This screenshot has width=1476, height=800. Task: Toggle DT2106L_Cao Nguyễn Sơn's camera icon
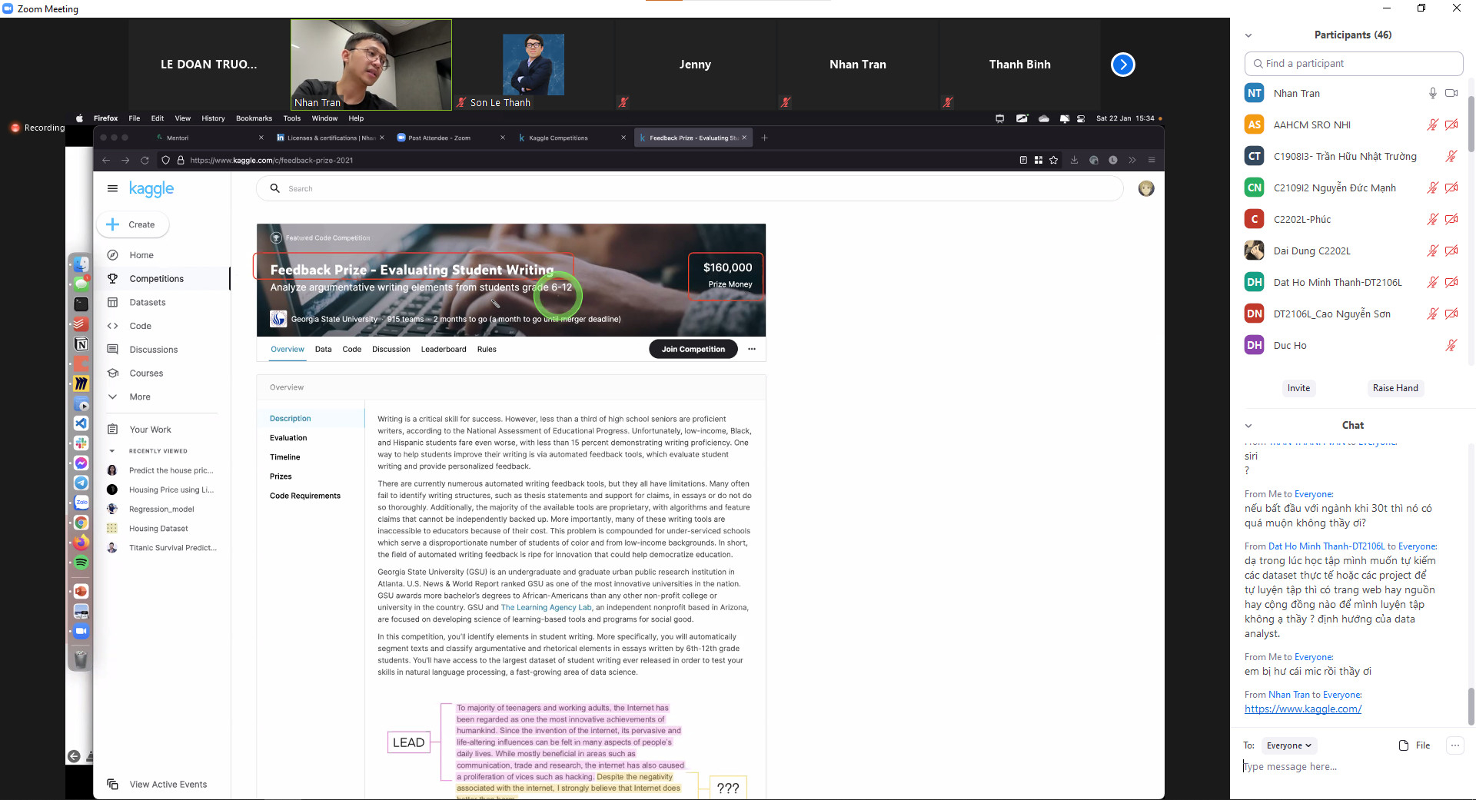click(1451, 314)
